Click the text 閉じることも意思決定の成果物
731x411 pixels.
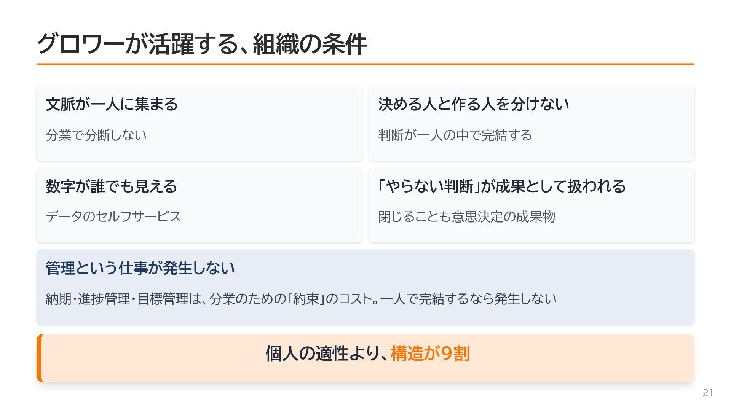click(466, 217)
